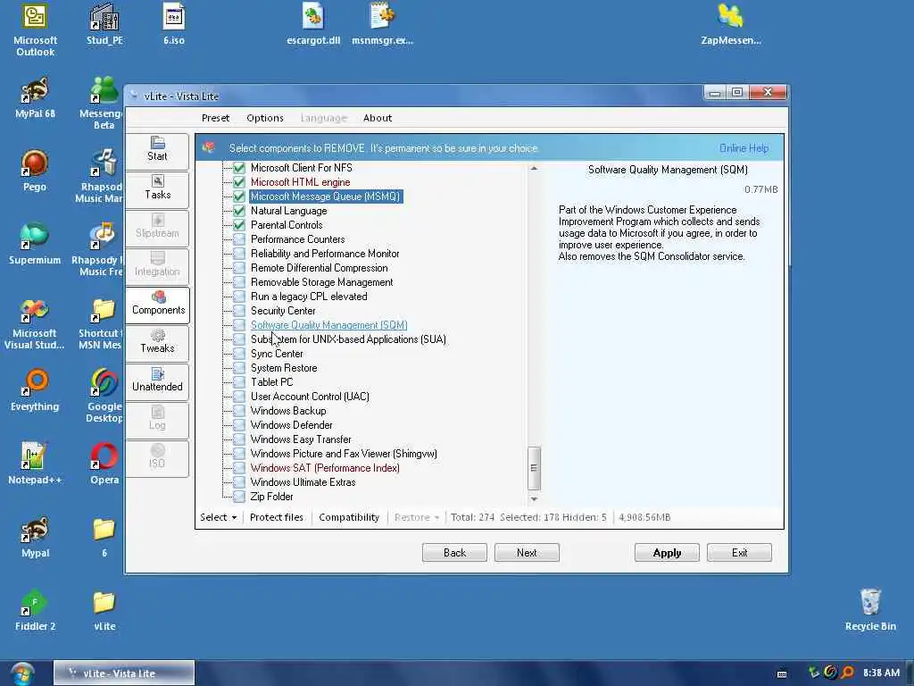The width and height of the screenshot is (914, 686).
Task: Uncheck the Natural Language component
Action: click(x=239, y=211)
